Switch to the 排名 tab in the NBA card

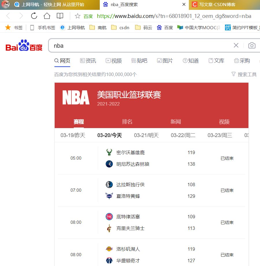(x=127, y=122)
